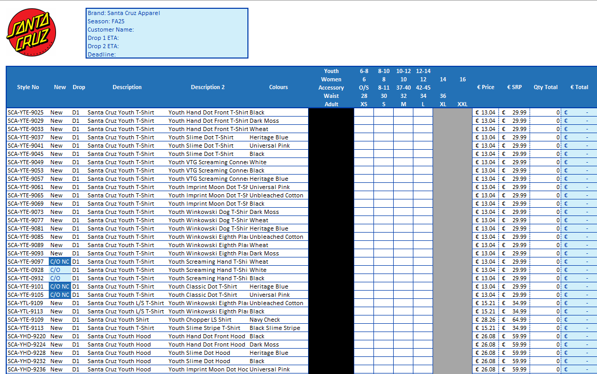Select the € SRP column header
This screenshot has height=374, width=597.
[515, 87]
